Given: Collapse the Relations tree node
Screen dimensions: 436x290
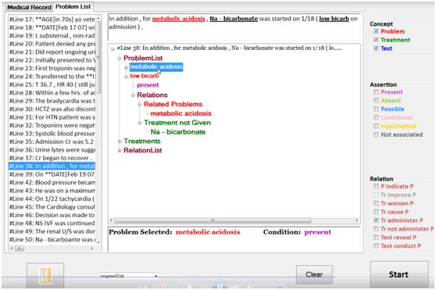Looking at the screenshot, I should point(133,95).
